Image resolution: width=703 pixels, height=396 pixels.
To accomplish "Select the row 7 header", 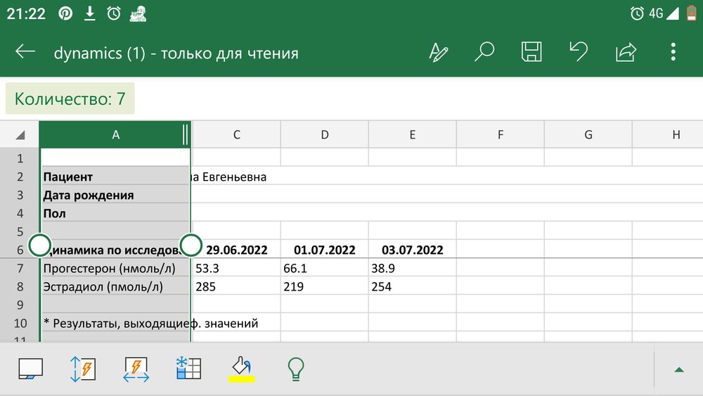I will pos(20,268).
